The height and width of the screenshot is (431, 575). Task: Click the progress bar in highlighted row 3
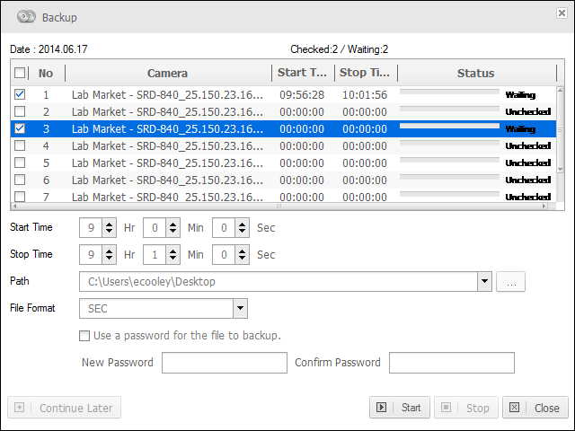(449, 126)
